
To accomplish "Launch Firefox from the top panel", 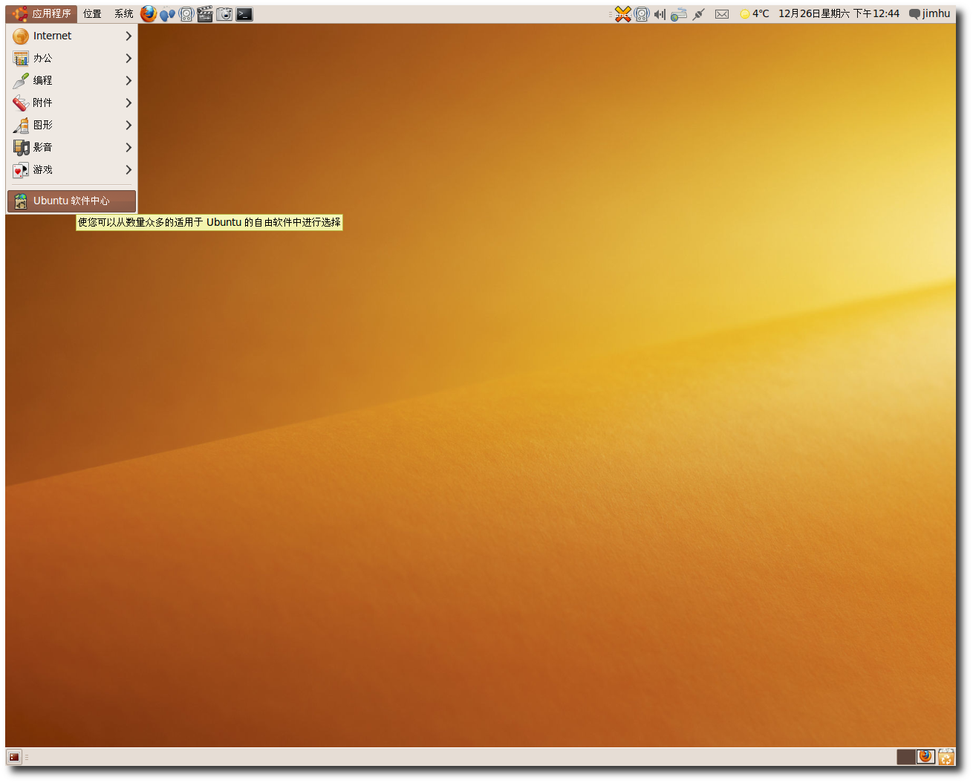I will 149,13.
